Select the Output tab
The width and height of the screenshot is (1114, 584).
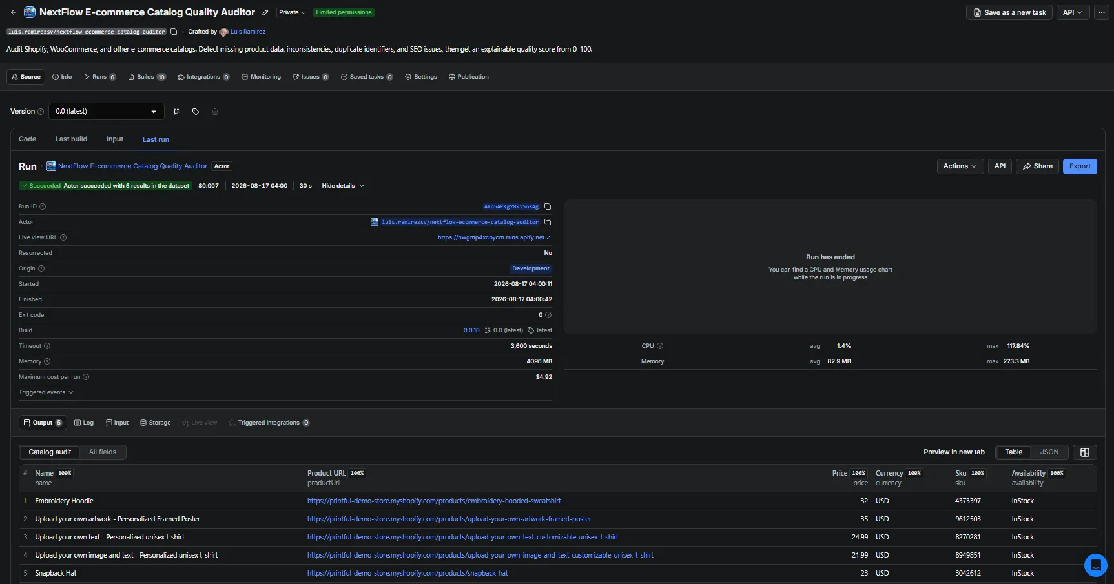click(x=43, y=423)
